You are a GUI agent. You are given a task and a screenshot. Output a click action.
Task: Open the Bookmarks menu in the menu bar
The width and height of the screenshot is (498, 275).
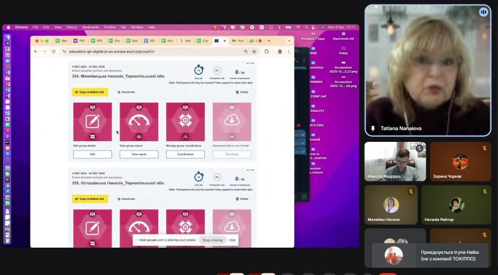coord(90,27)
